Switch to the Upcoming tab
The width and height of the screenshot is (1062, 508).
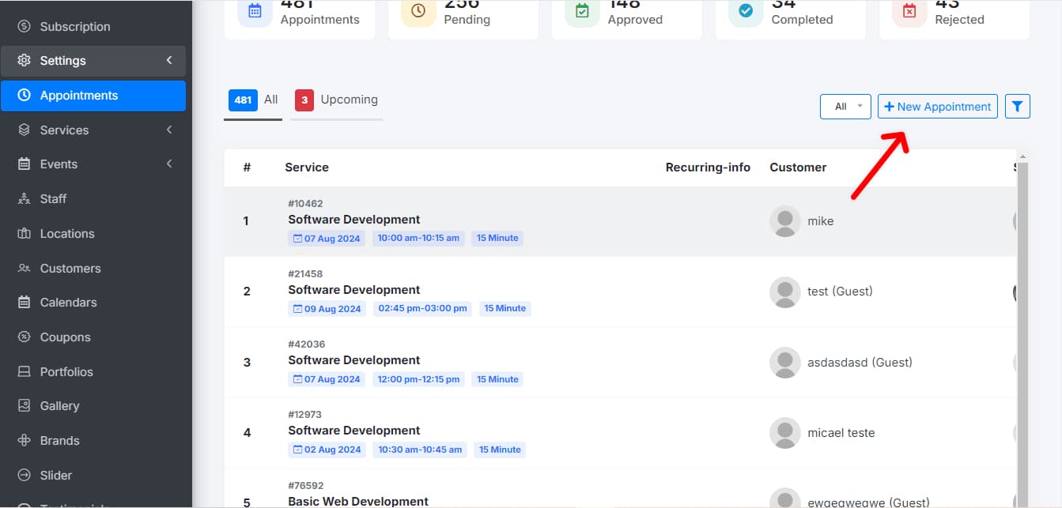click(x=337, y=100)
